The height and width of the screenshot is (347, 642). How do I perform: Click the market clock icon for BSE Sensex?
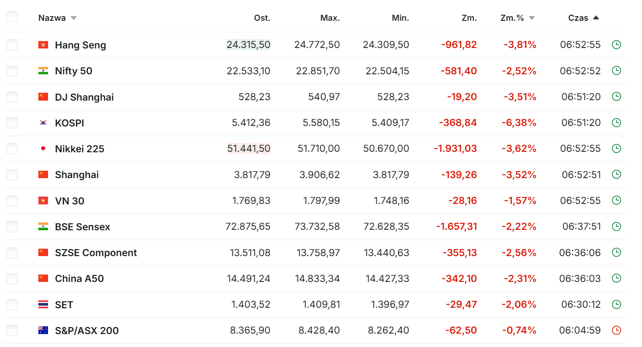tap(616, 227)
